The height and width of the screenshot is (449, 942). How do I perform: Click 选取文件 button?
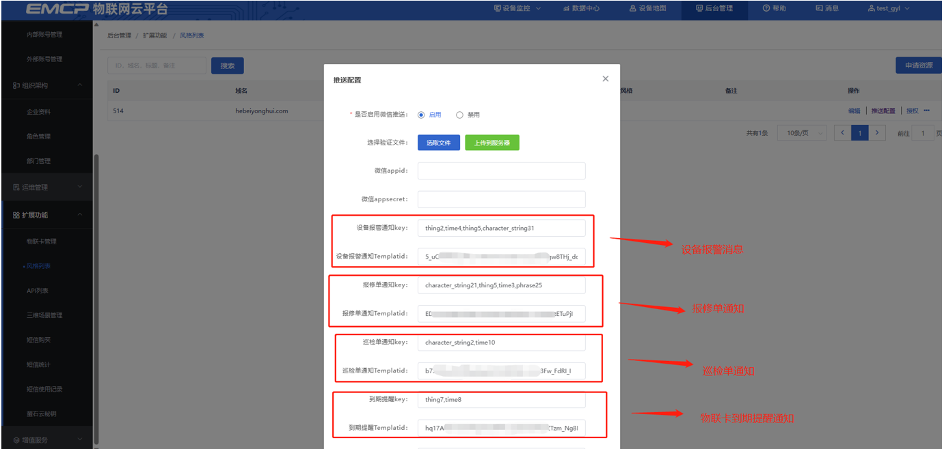point(439,143)
